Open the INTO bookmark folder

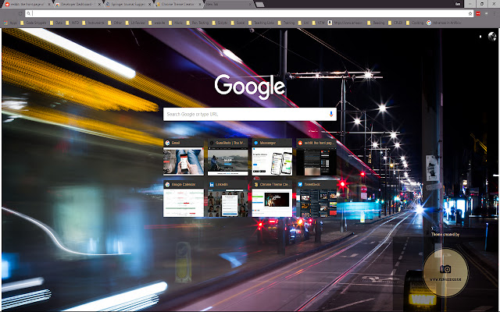[x=72, y=23]
